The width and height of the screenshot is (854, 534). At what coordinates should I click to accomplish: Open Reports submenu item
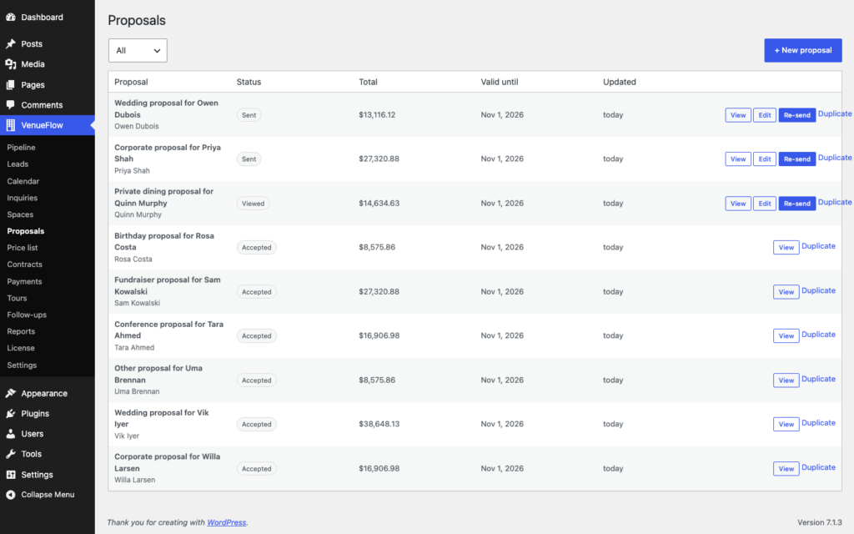point(21,331)
